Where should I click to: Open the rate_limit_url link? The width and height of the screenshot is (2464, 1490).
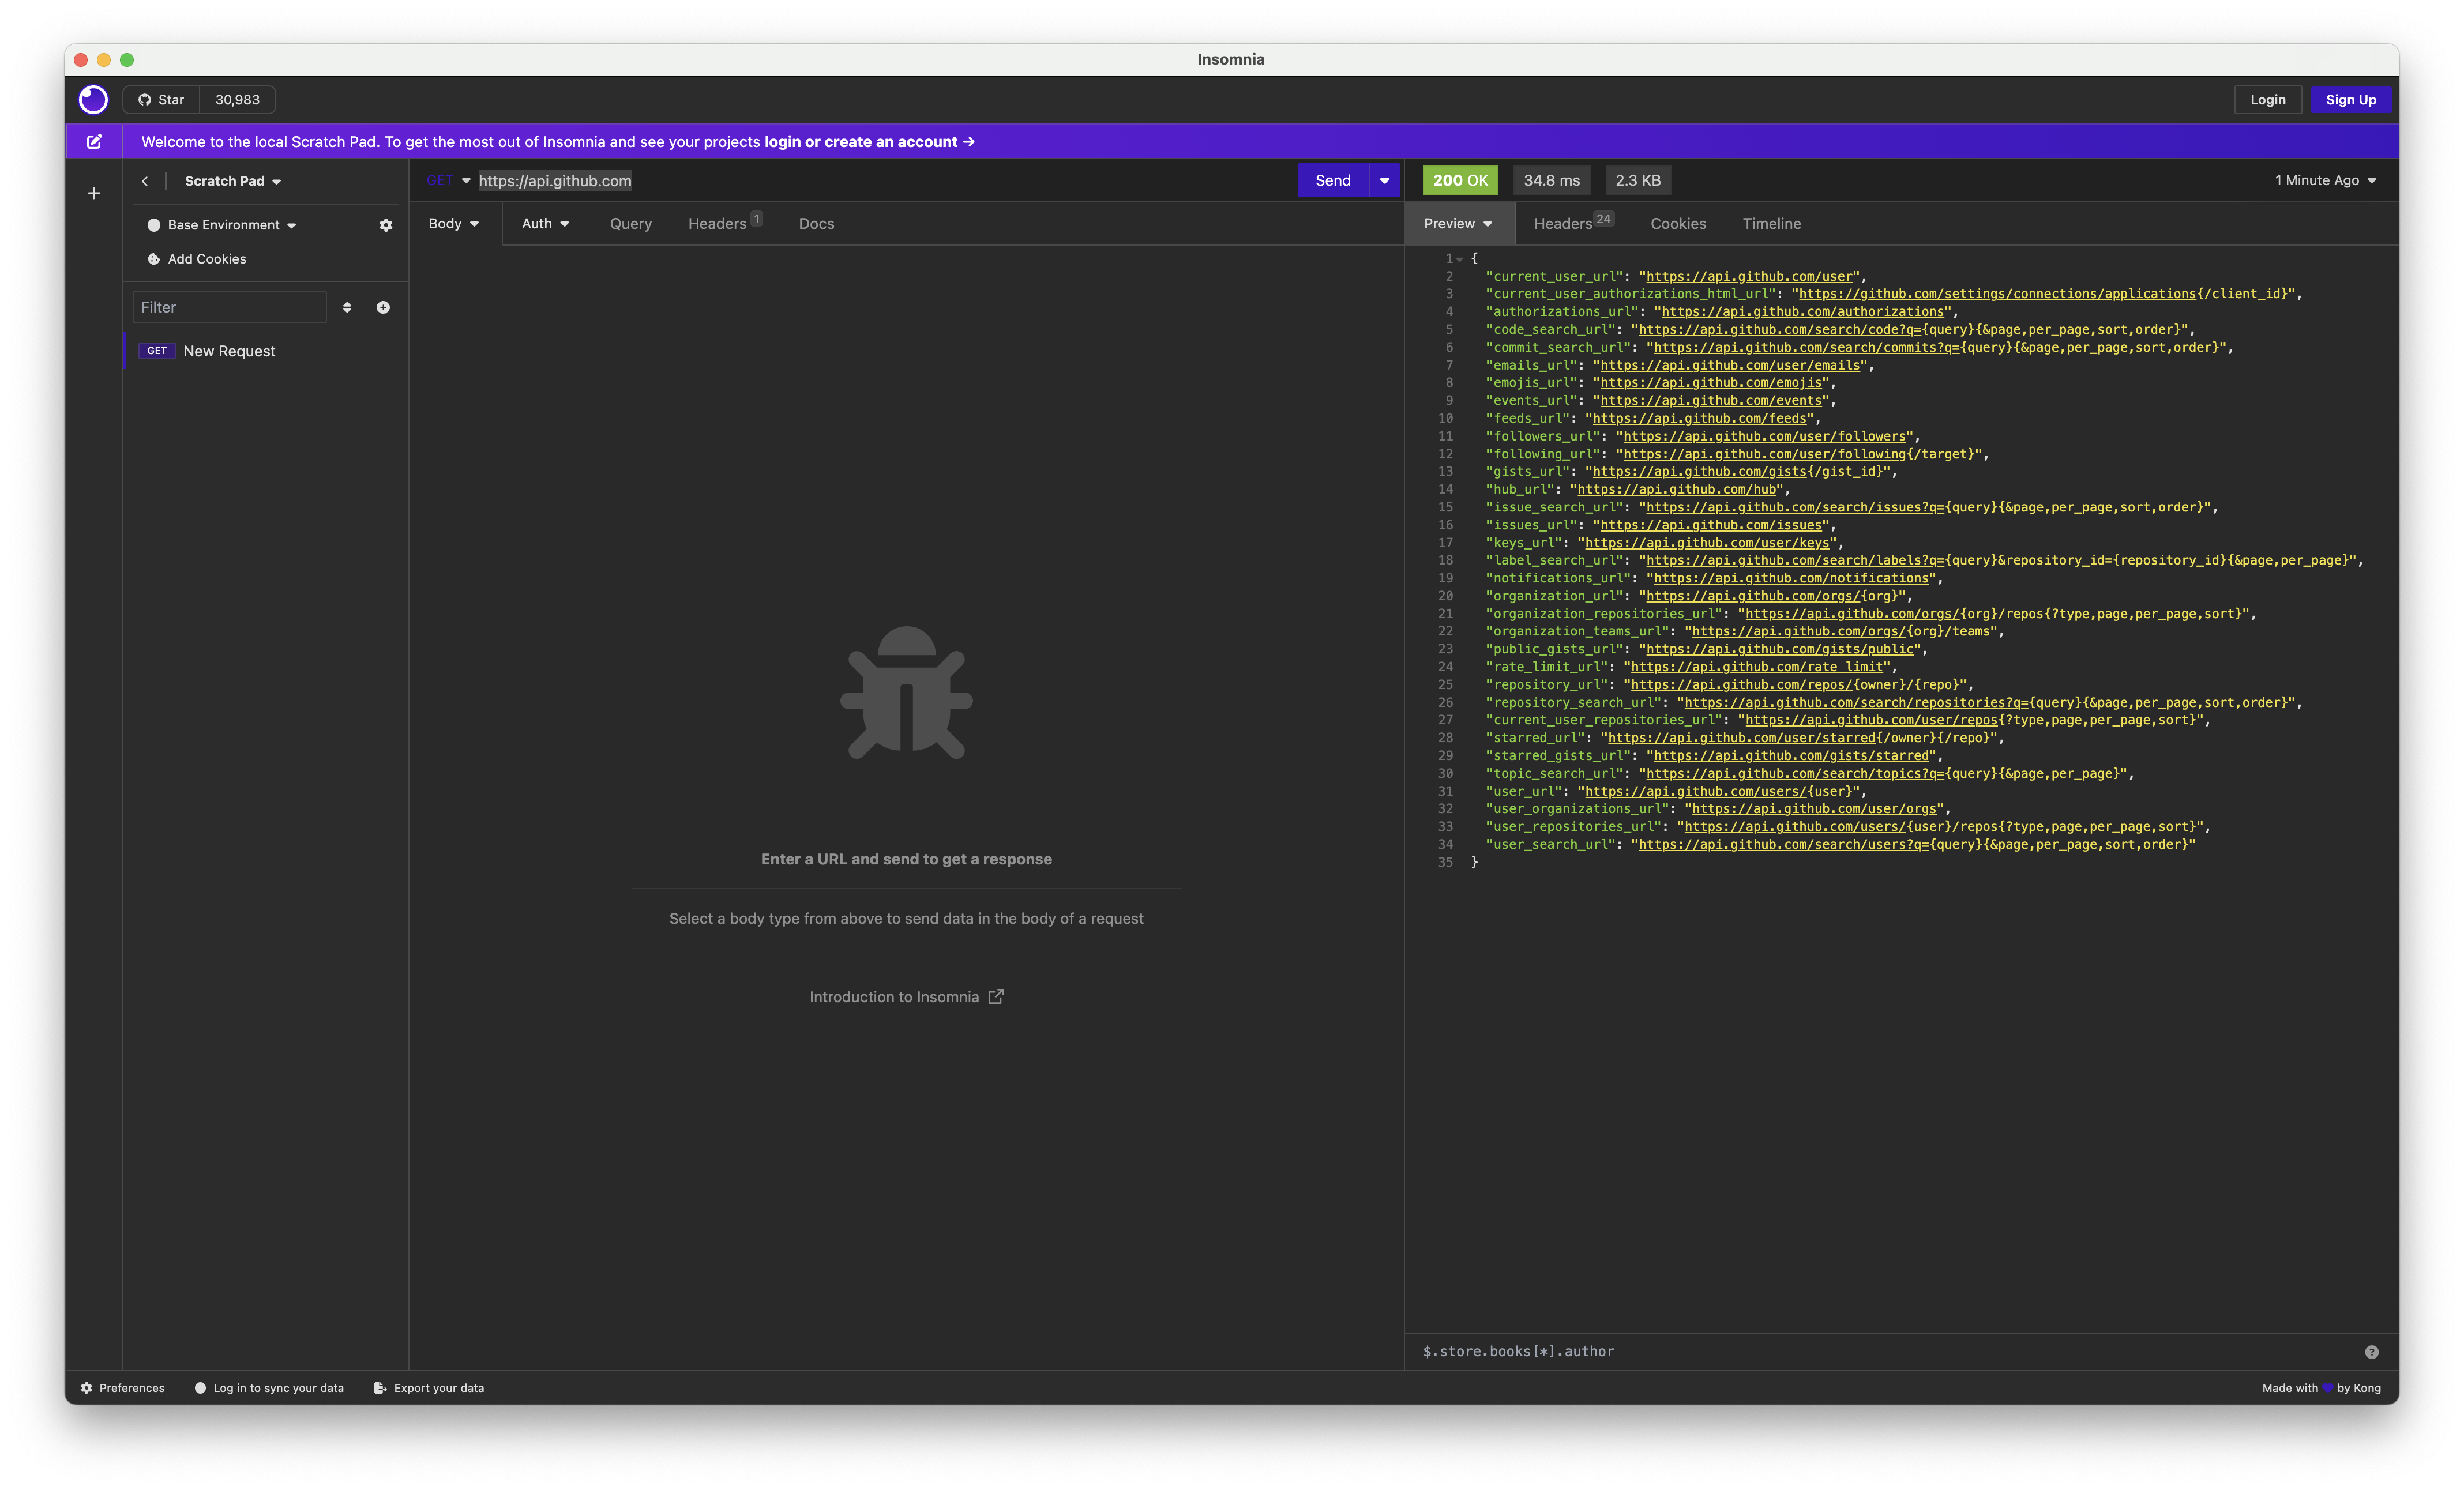1757,667
